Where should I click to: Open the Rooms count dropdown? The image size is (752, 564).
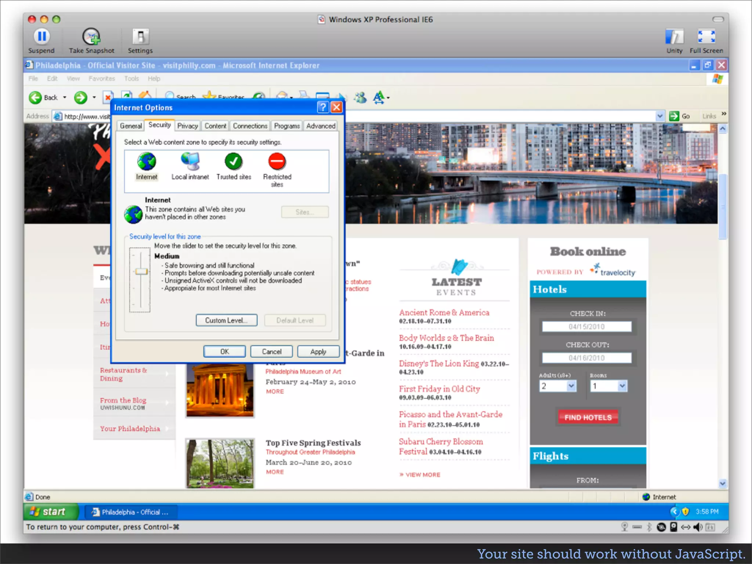pyautogui.click(x=622, y=386)
